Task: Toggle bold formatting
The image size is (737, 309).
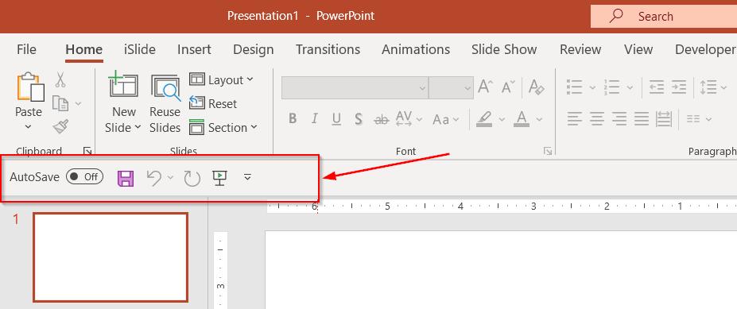Action: [x=293, y=119]
